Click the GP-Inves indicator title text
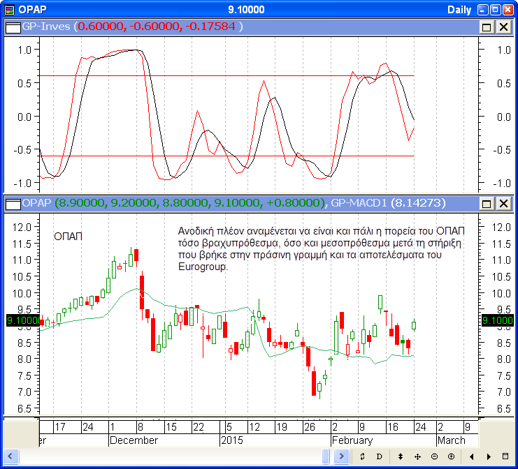 (46, 27)
